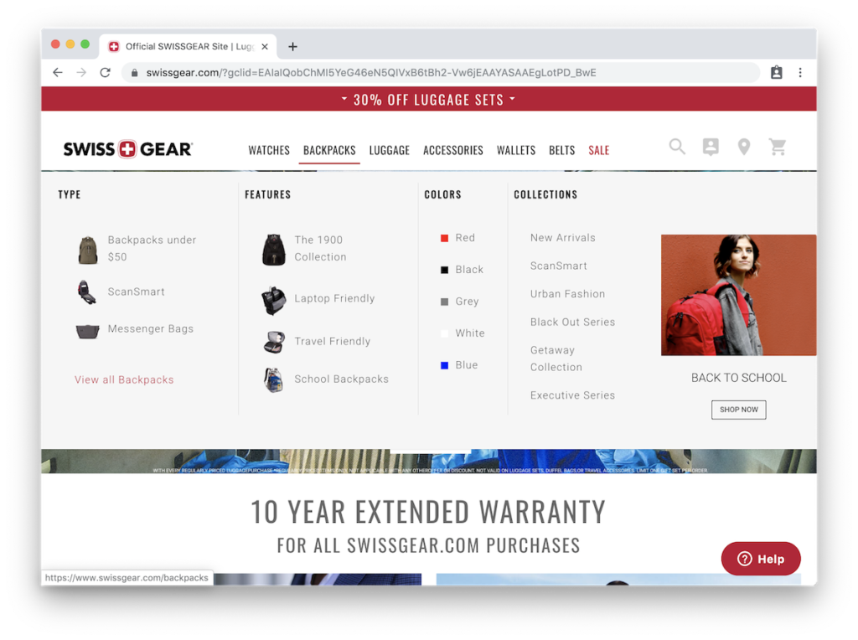Select the Laptop Friendly backpack image
Viewport: 858px width, 640px height.
(x=274, y=300)
